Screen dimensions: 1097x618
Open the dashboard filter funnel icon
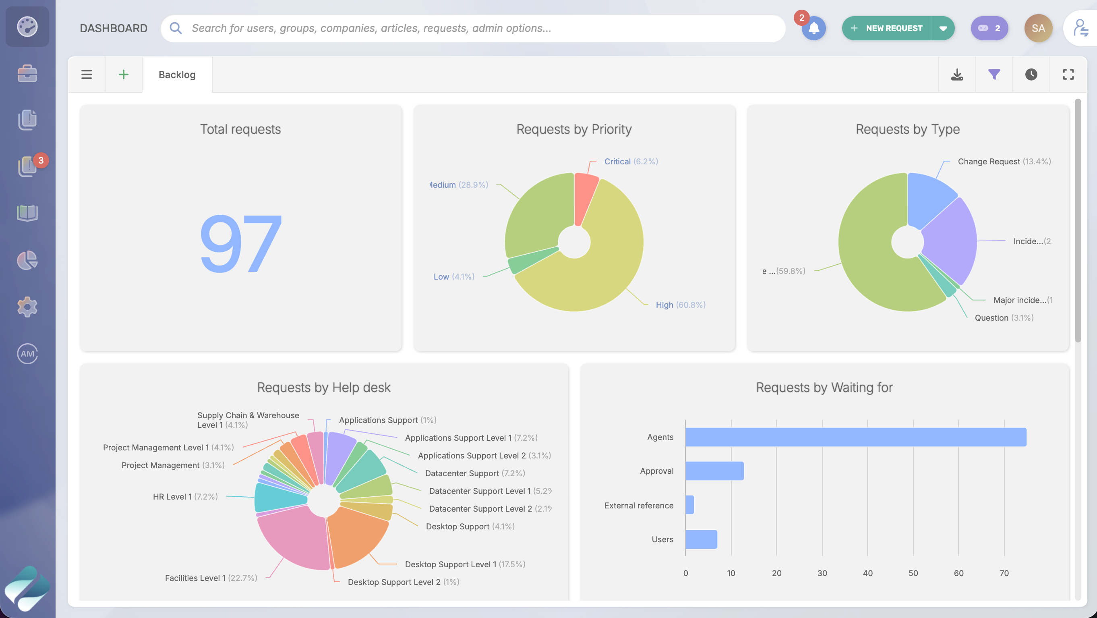click(994, 74)
